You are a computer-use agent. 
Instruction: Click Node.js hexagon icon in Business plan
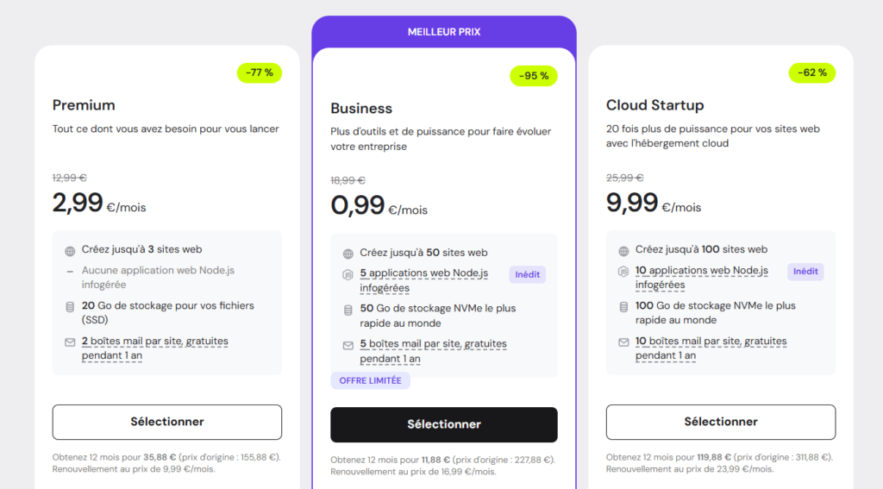348,274
